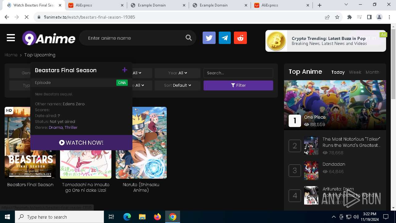Add Beastars Final Season with plus icon
The image size is (396, 223).
[125, 70]
